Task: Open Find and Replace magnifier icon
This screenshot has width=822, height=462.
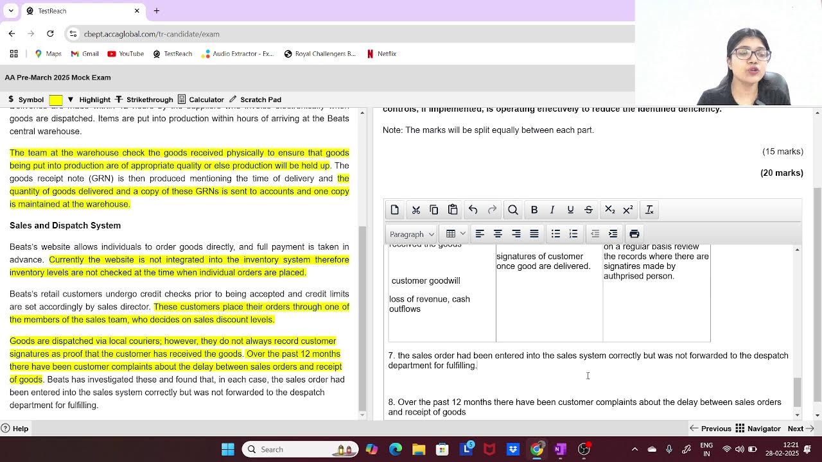Action: (513, 210)
